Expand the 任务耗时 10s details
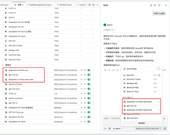This screenshot has width=170, height=135. click(x=109, y=30)
